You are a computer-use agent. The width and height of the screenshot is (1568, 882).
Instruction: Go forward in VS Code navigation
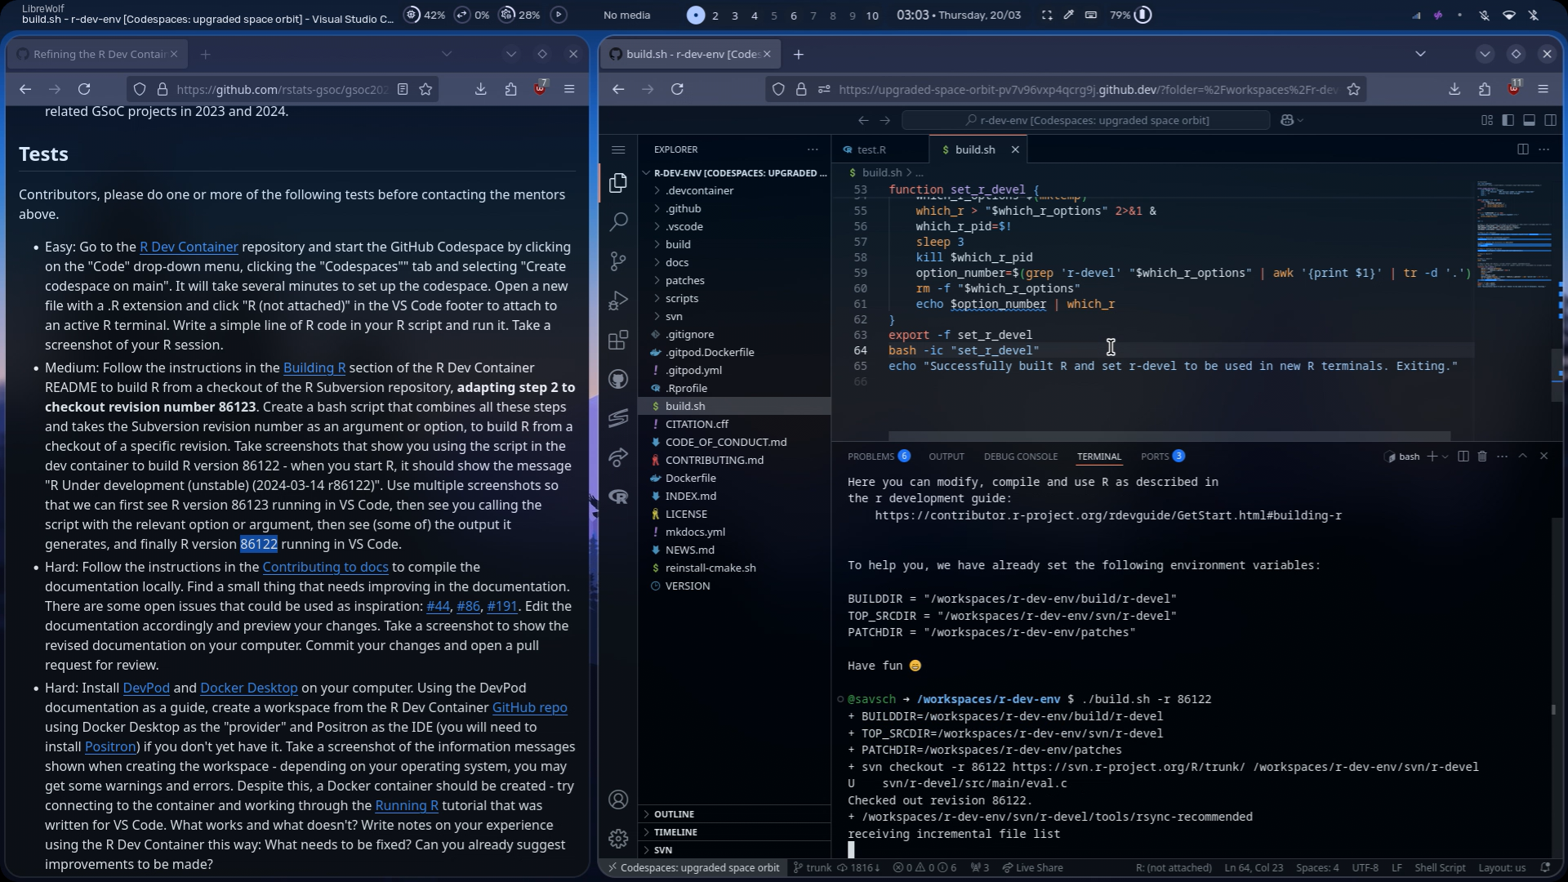click(x=884, y=120)
